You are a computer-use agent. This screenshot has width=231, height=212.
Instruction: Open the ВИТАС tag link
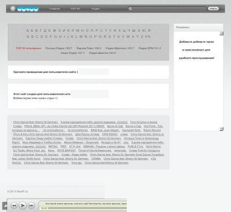coord(53,146)
